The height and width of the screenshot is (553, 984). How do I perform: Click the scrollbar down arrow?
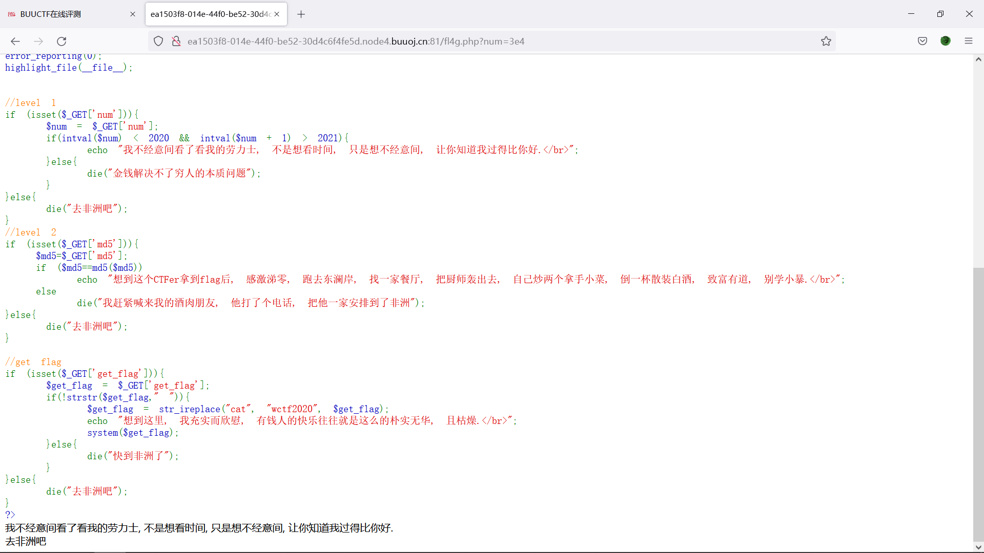[x=978, y=547]
